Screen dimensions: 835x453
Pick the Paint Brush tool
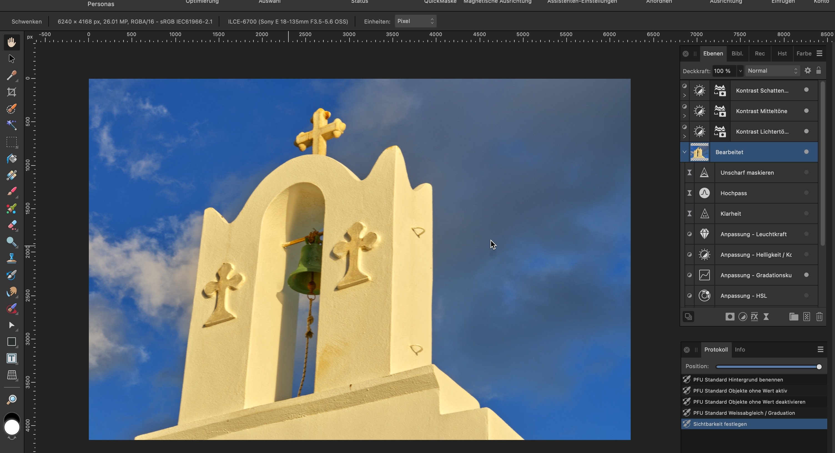12,191
